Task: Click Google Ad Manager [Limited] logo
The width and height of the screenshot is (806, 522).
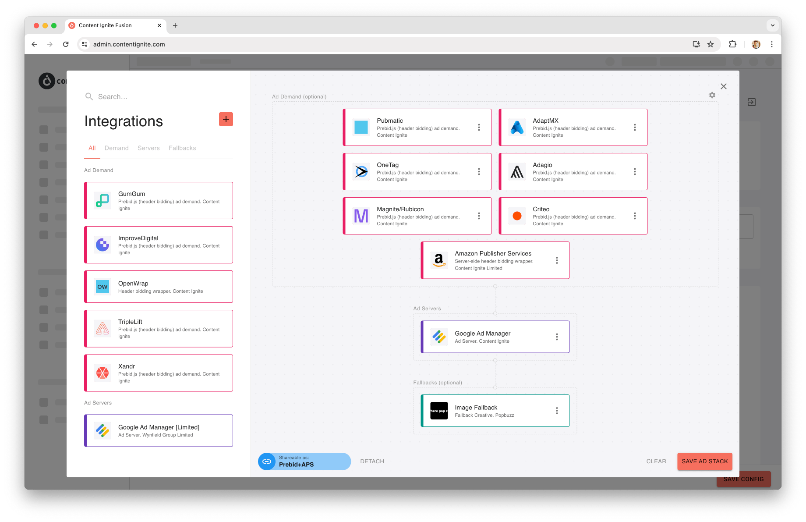Action: click(103, 430)
